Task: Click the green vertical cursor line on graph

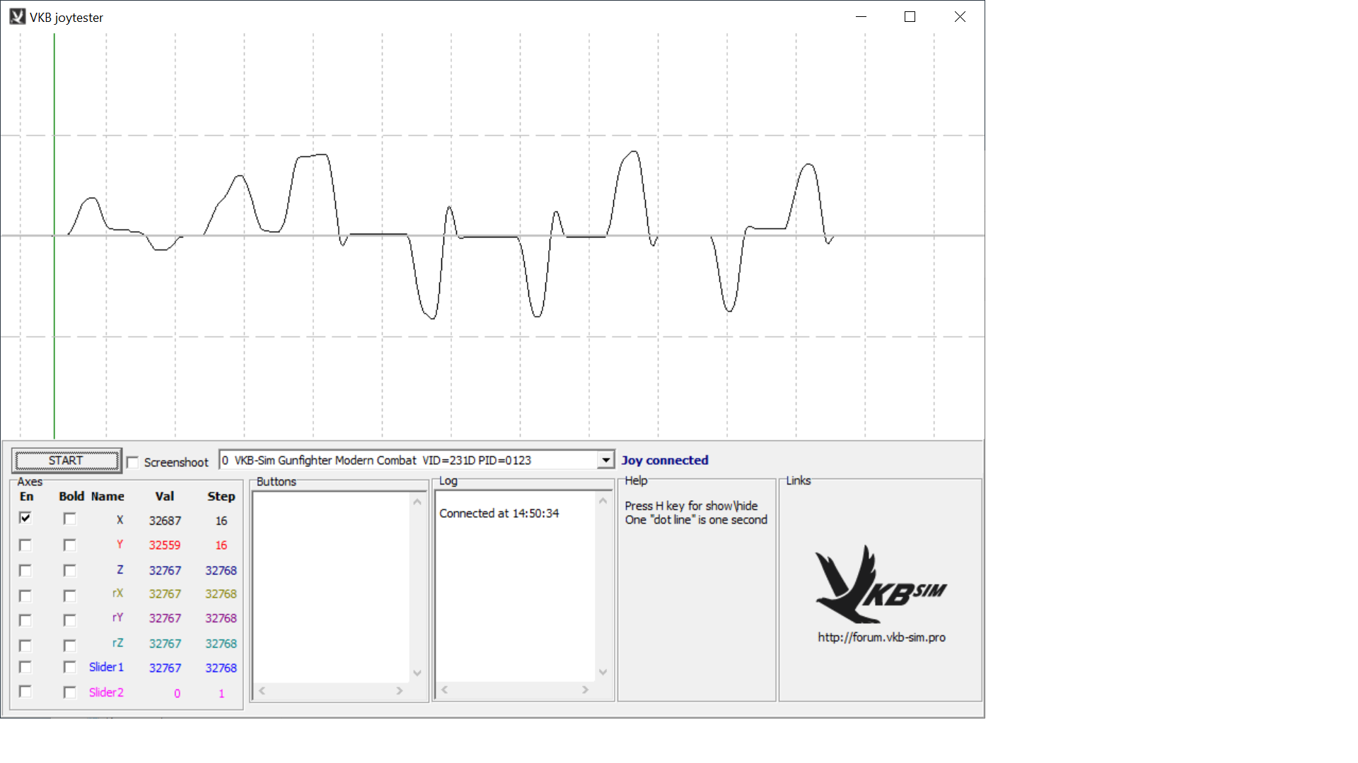Action: (x=54, y=236)
